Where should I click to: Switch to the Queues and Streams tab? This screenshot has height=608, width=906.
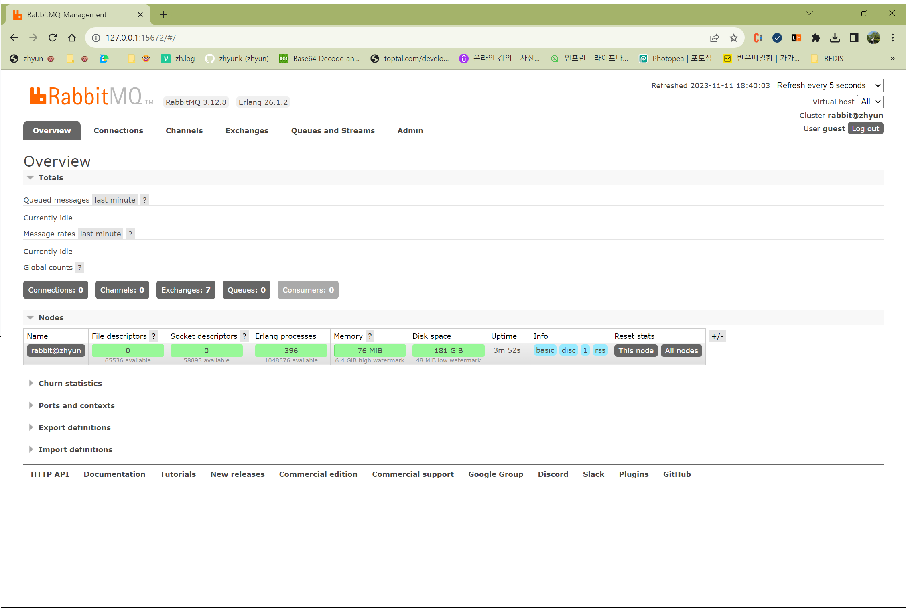pyautogui.click(x=333, y=130)
